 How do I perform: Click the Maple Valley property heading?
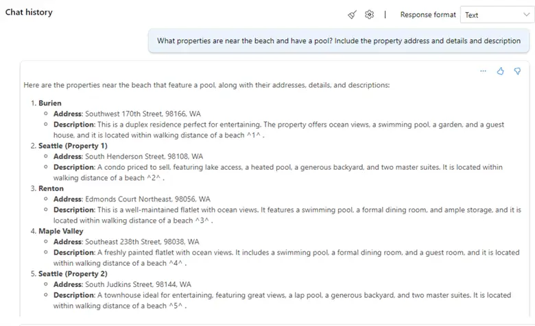point(61,231)
